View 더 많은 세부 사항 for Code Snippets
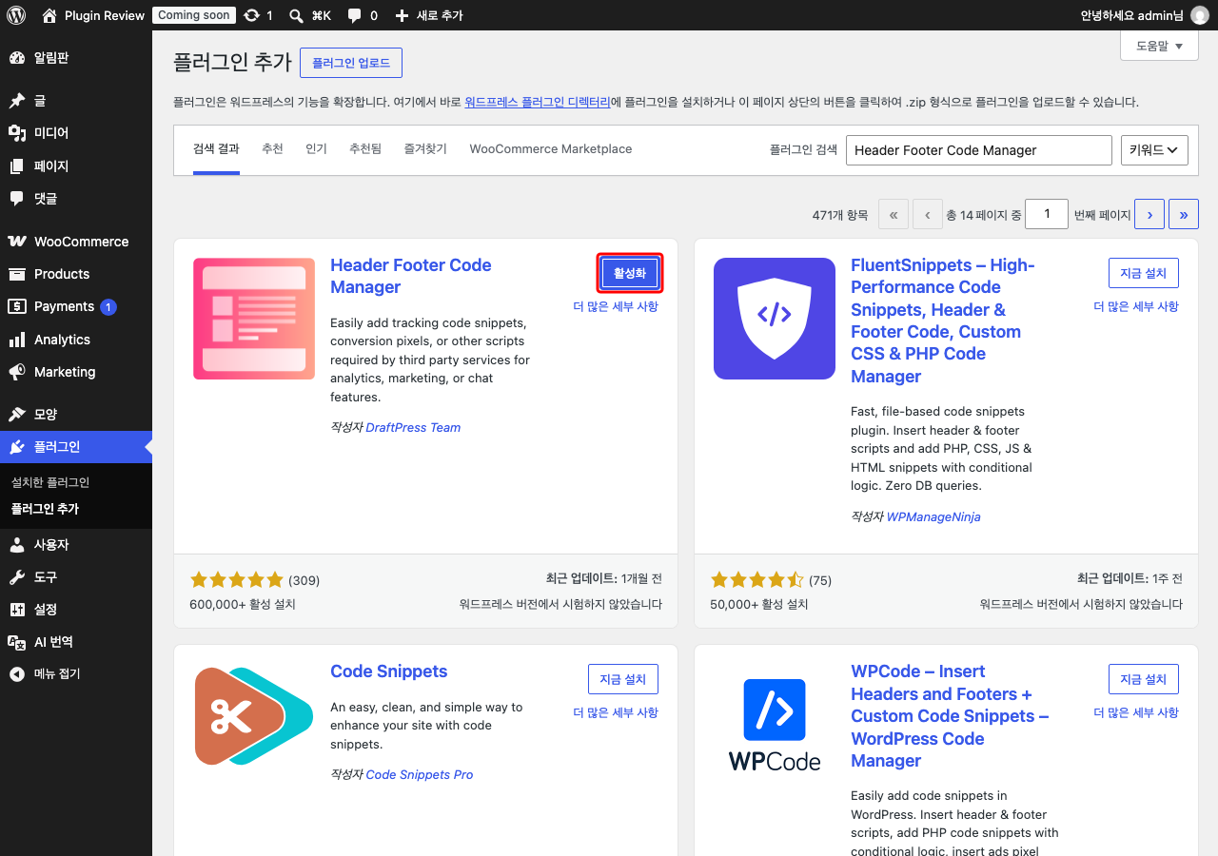Image resolution: width=1218 pixels, height=856 pixels. pos(616,712)
